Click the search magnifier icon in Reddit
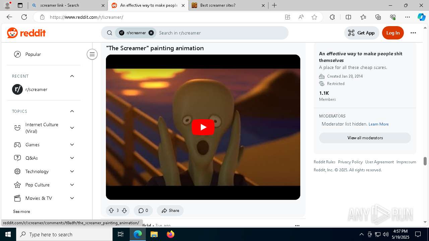The height and width of the screenshot is (241, 429). (110, 33)
